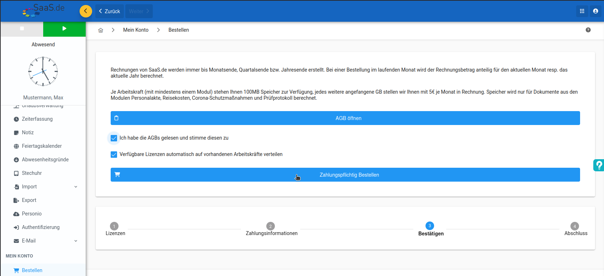
Task: Toggle automatic license distribution checkbox
Action: tap(114, 155)
